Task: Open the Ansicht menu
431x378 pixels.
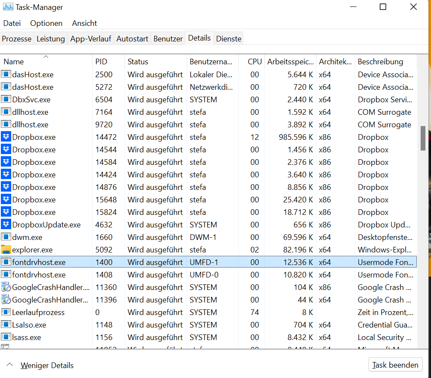Action: 84,23
